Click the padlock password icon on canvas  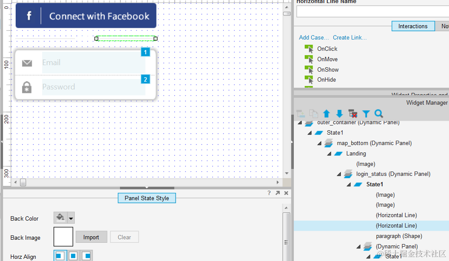27,87
